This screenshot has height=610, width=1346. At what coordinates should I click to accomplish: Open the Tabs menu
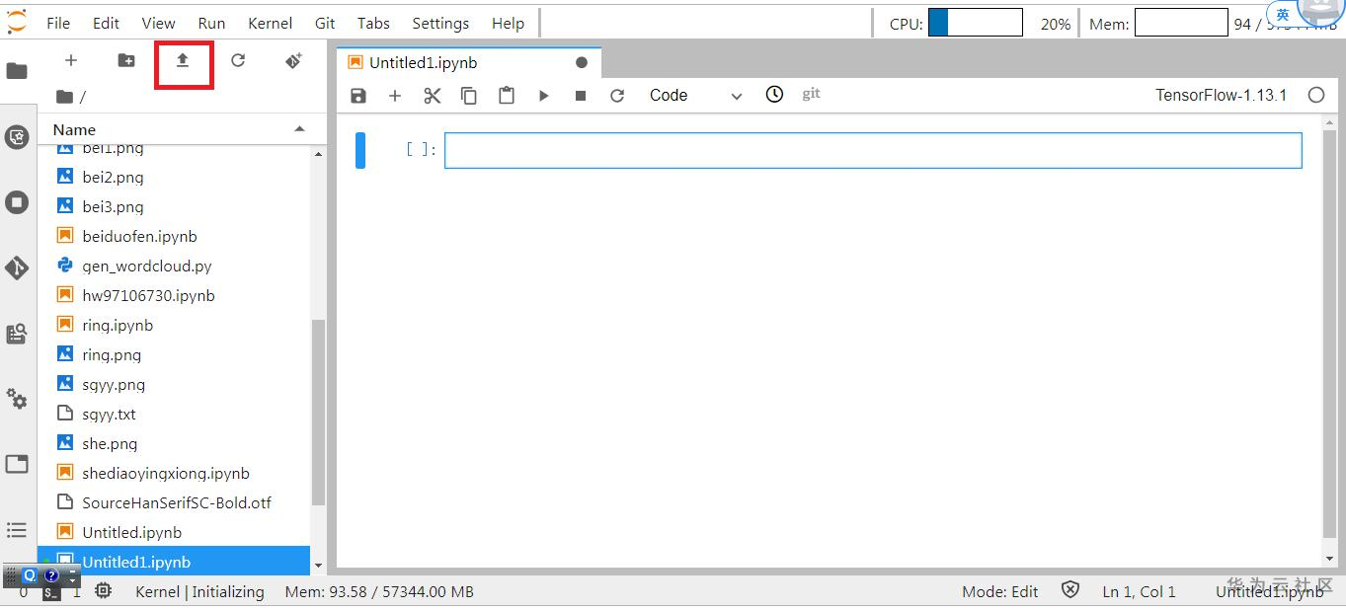[x=373, y=23]
